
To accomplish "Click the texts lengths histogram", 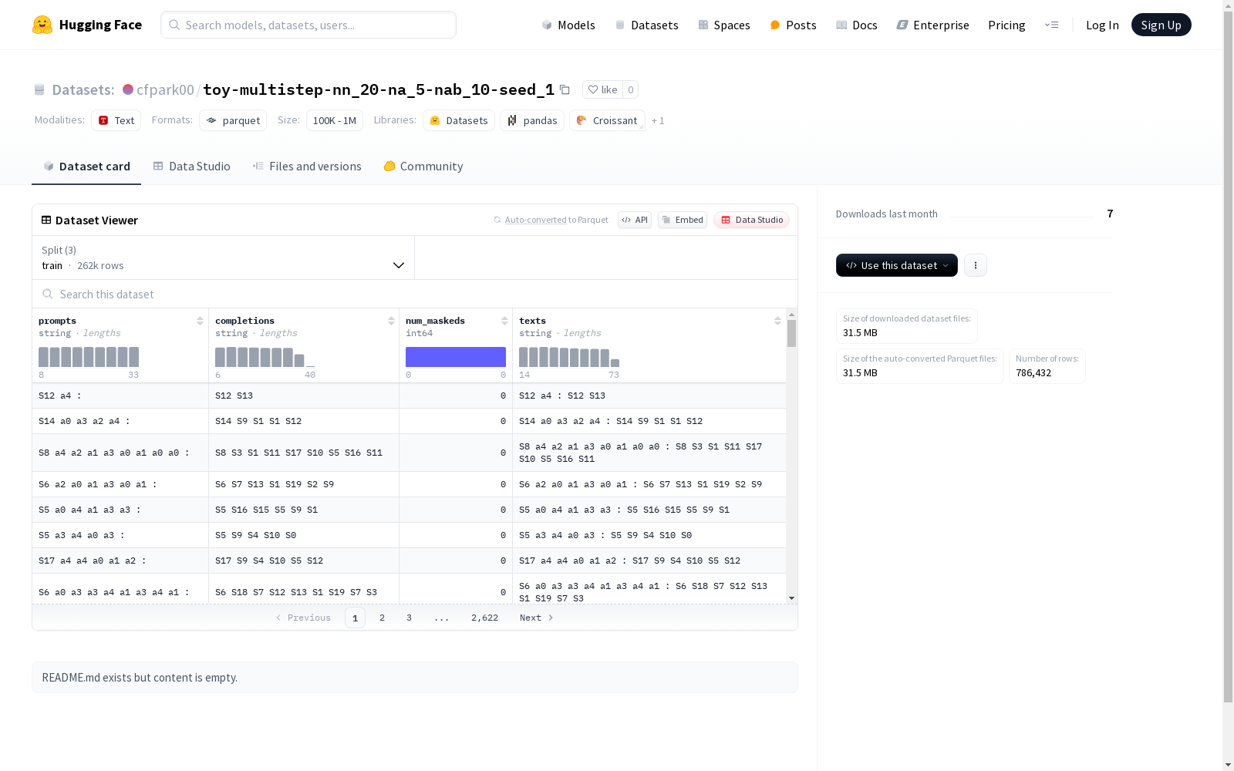I will pos(569,357).
